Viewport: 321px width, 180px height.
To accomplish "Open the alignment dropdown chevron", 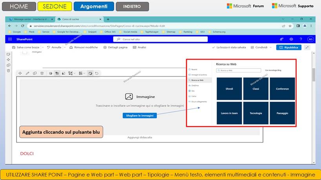I will (x=84, y=73).
